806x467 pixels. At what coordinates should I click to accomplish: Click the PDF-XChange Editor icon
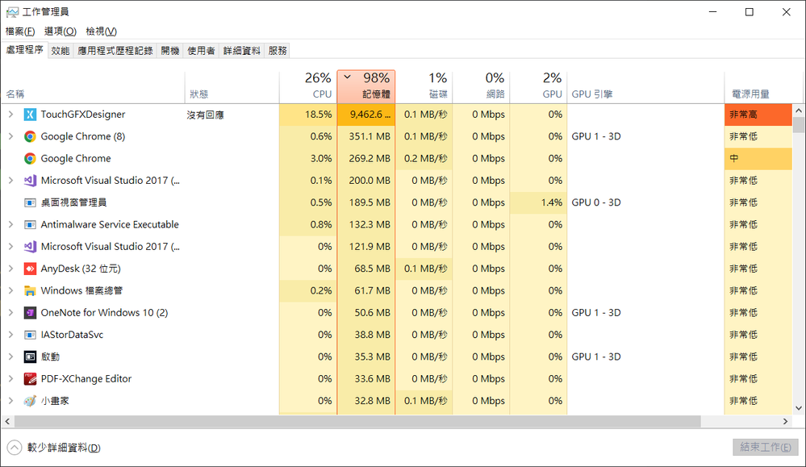[x=30, y=379]
